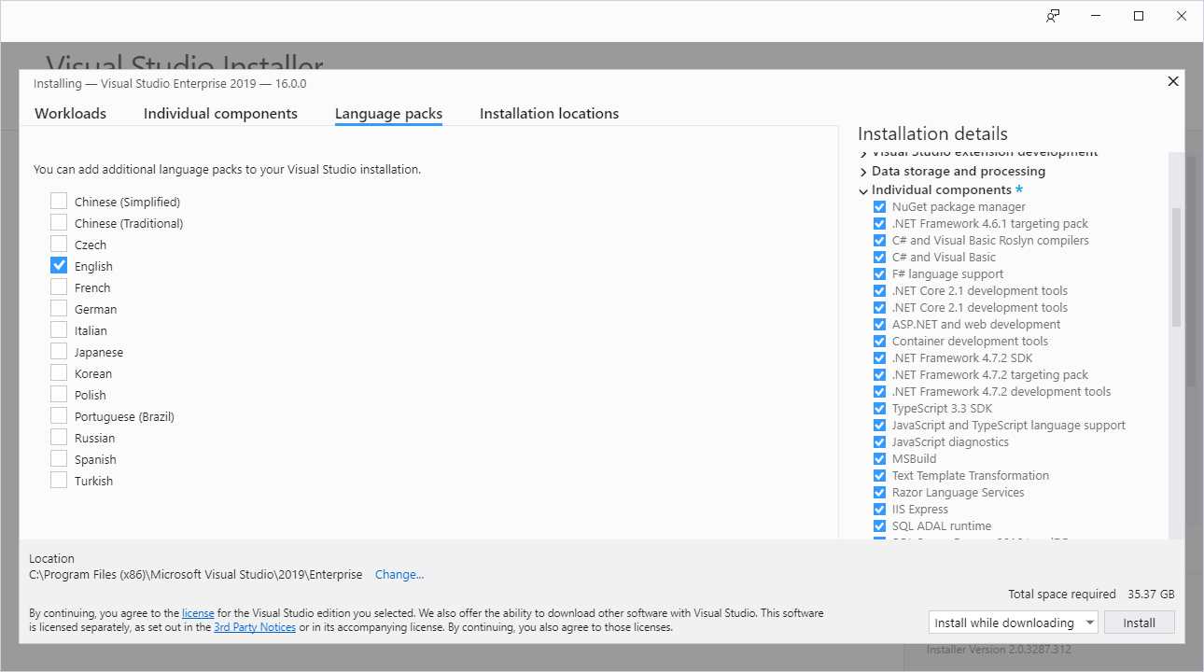Uncheck Text Template Transformation

point(879,476)
